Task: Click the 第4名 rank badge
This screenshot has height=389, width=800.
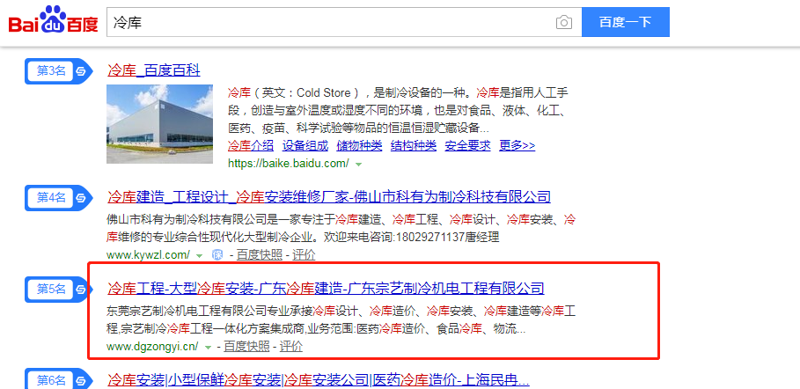Action: [x=59, y=197]
